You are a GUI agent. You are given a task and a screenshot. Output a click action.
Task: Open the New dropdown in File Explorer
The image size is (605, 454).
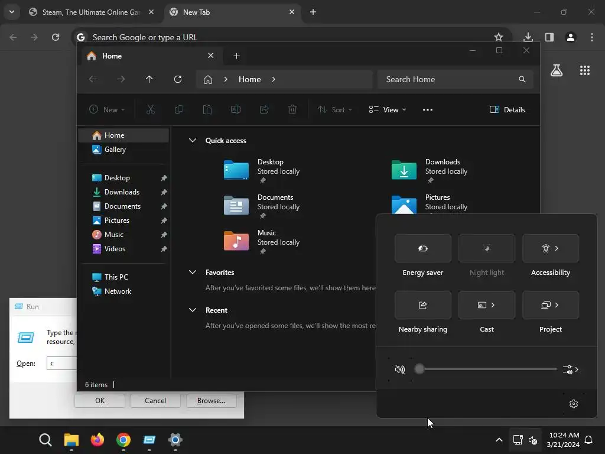[x=107, y=109]
